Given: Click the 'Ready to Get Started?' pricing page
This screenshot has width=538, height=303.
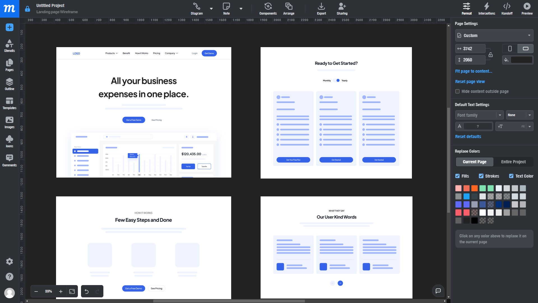Looking at the screenshot, I should click(336, 113).
